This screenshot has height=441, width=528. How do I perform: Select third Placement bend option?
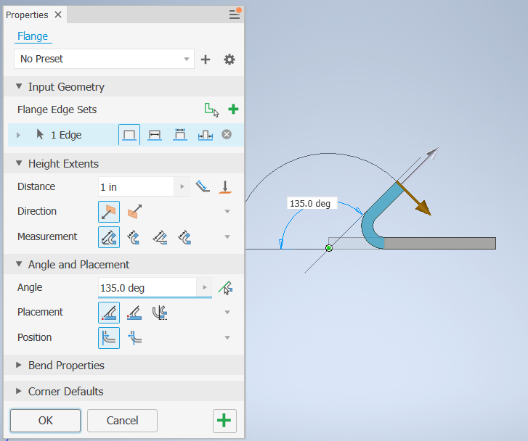tap(160, 313)
